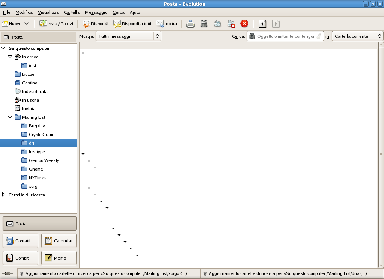Image resolution: width=384 pixels, height=279 pixels.
Task: Forward message with Inoltra button
Action: [x=166, y=24]
